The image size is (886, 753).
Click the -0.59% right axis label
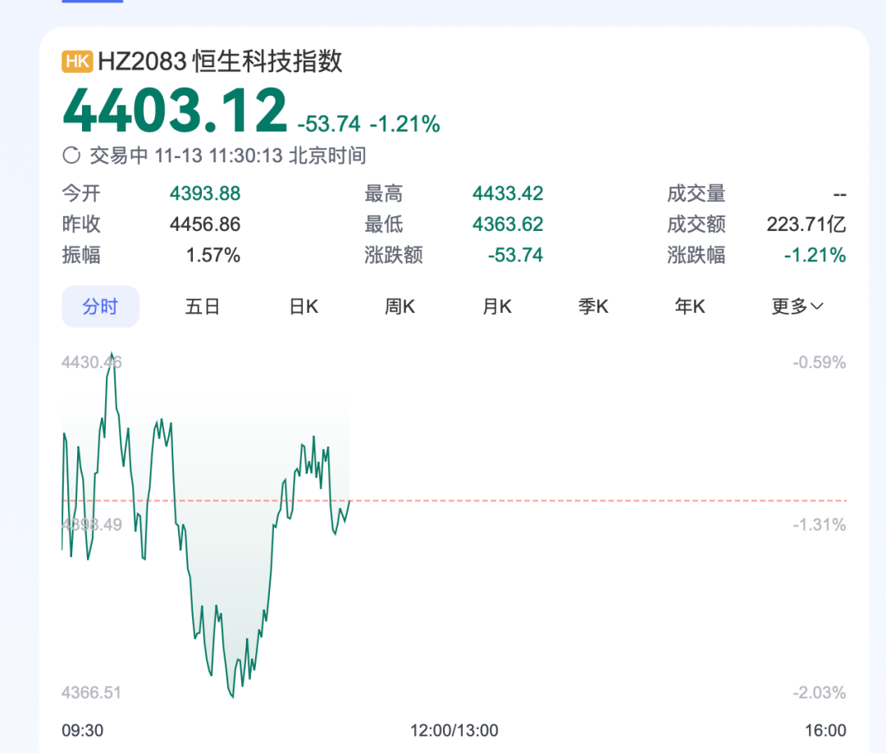[820, 362]
